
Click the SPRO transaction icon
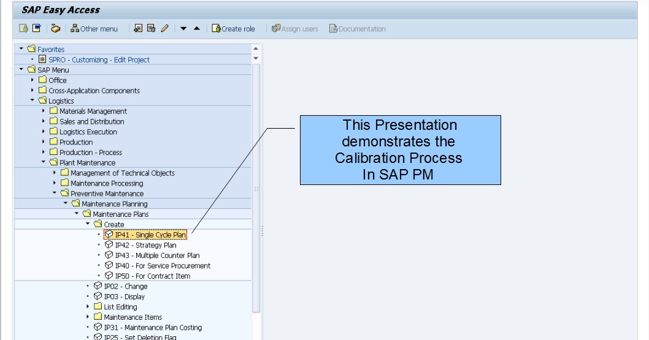[x=42, y=59]
